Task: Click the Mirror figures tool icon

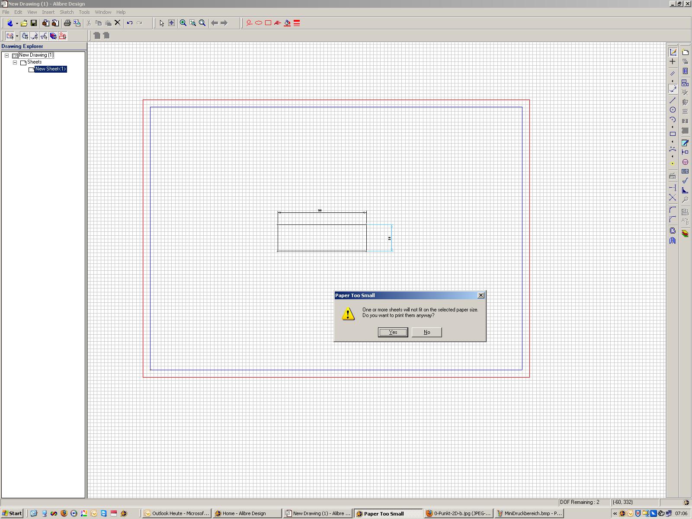Action: point(673,240)
